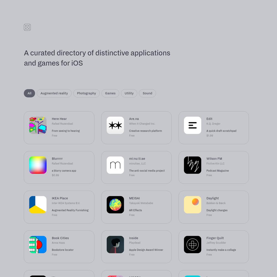
Task: Open the Edit title link
Action: tap(209, 119)
